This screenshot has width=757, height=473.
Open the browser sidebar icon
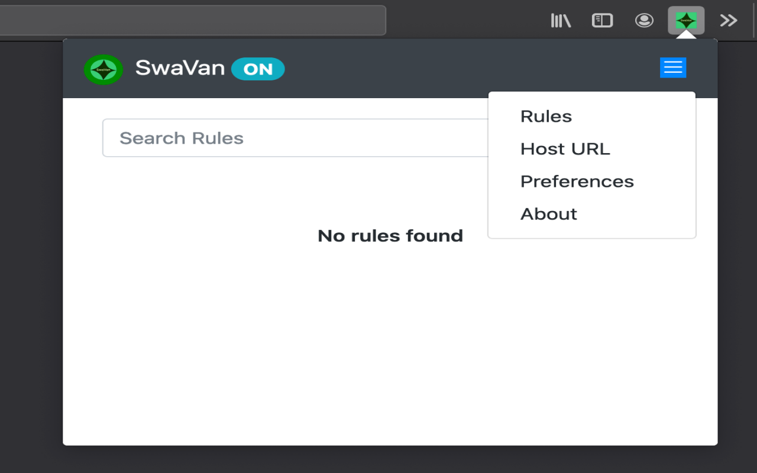[x=602, y=20]
